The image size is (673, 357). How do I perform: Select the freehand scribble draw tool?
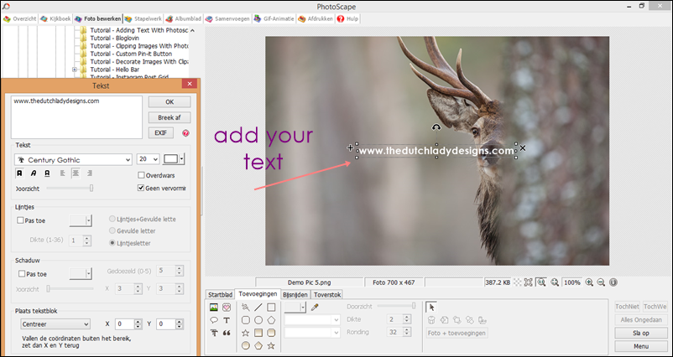246,308
